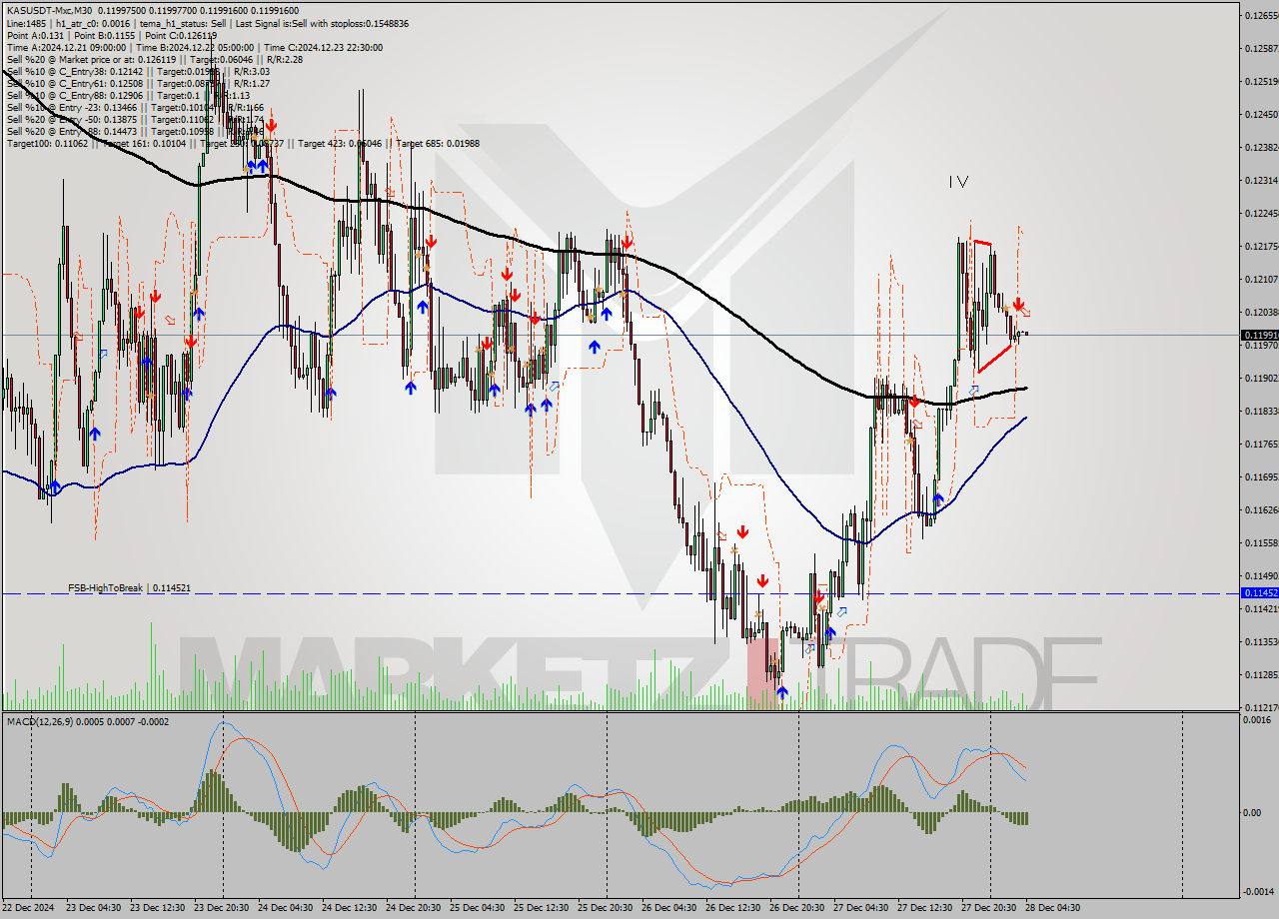Select the short red trendline below 'I V'
1279x919 pixels.
click(982, 242)
